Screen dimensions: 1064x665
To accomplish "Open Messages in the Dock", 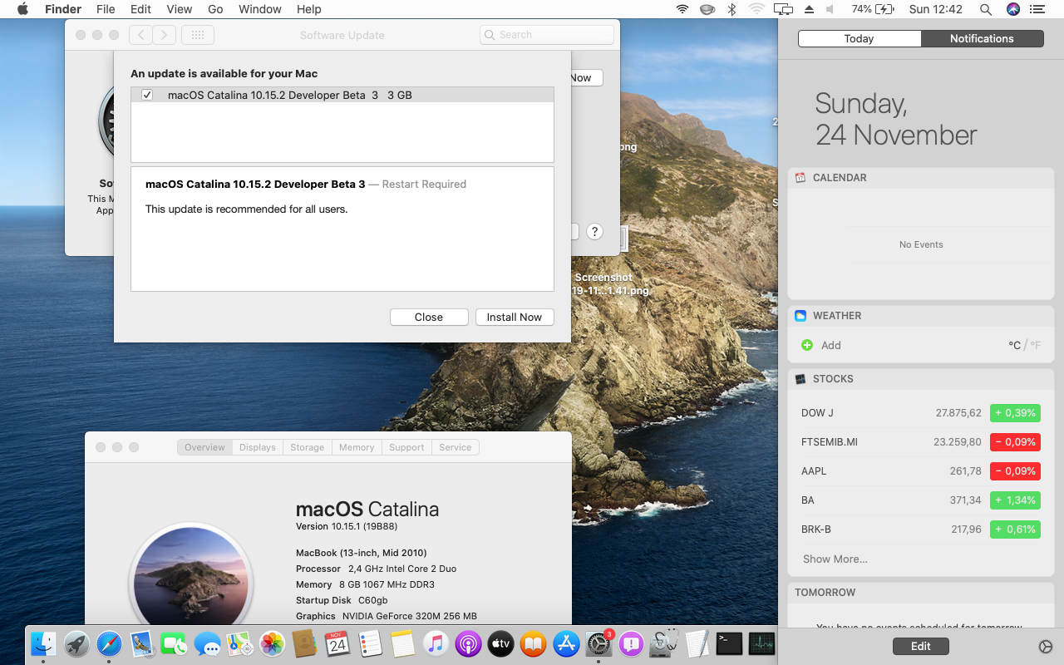I will click(x=207, y=644).
